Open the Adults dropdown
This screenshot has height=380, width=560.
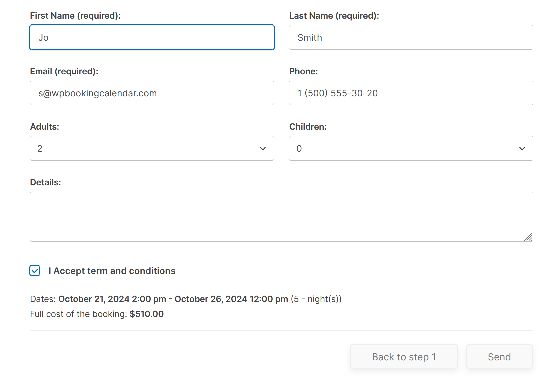(152, 148)
